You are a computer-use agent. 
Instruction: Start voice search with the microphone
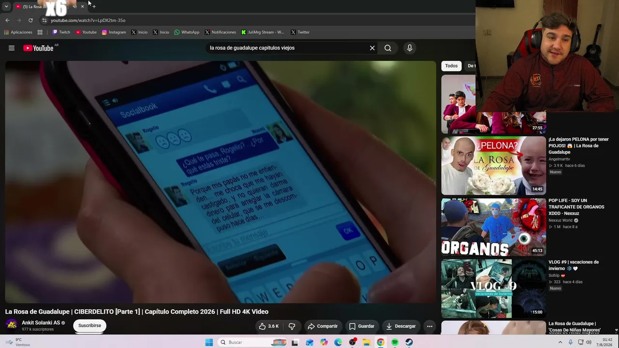[x=410, y=48]
